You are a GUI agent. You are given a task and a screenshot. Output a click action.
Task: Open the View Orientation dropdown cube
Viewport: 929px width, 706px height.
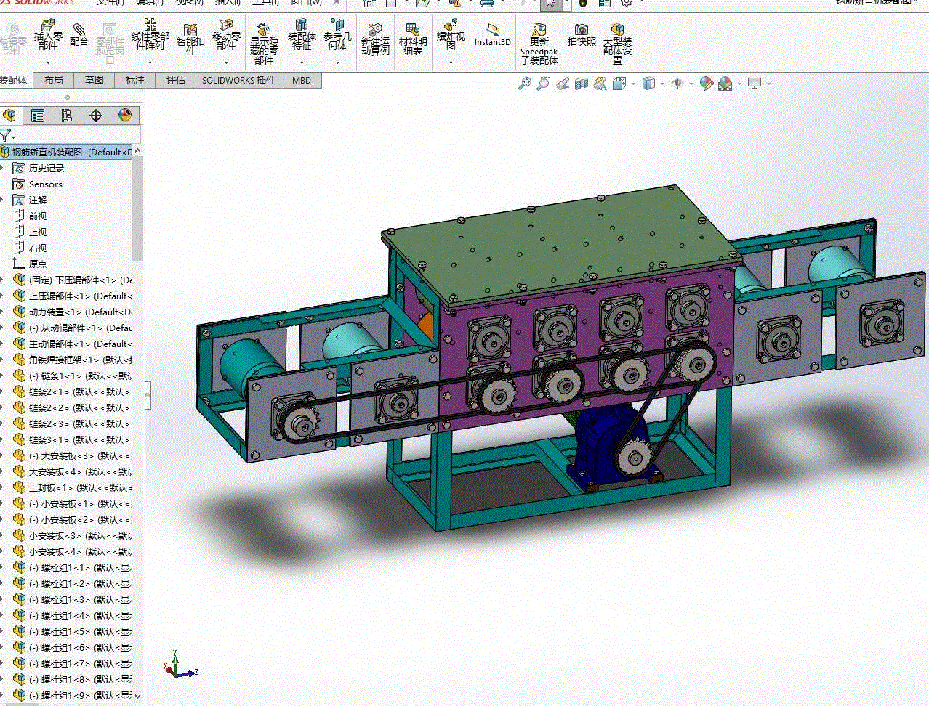click(619, 84)
